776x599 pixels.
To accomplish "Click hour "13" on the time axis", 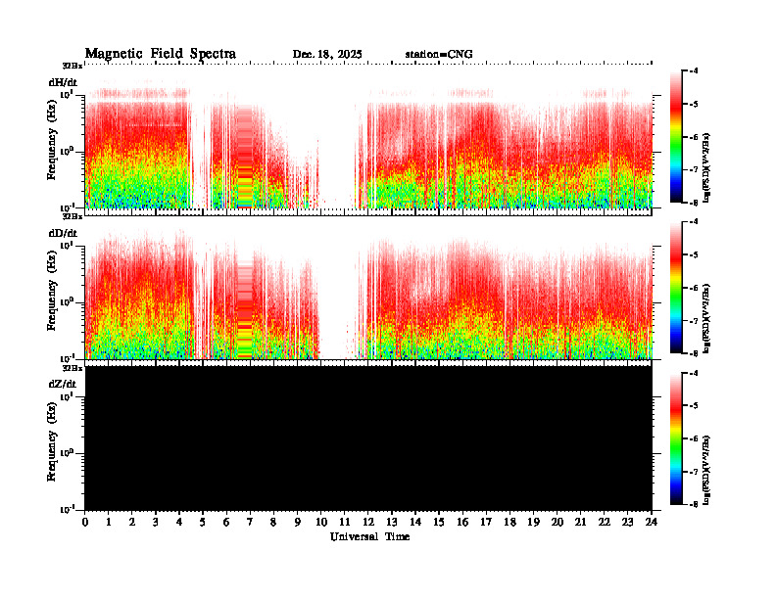I will (392, 522).
